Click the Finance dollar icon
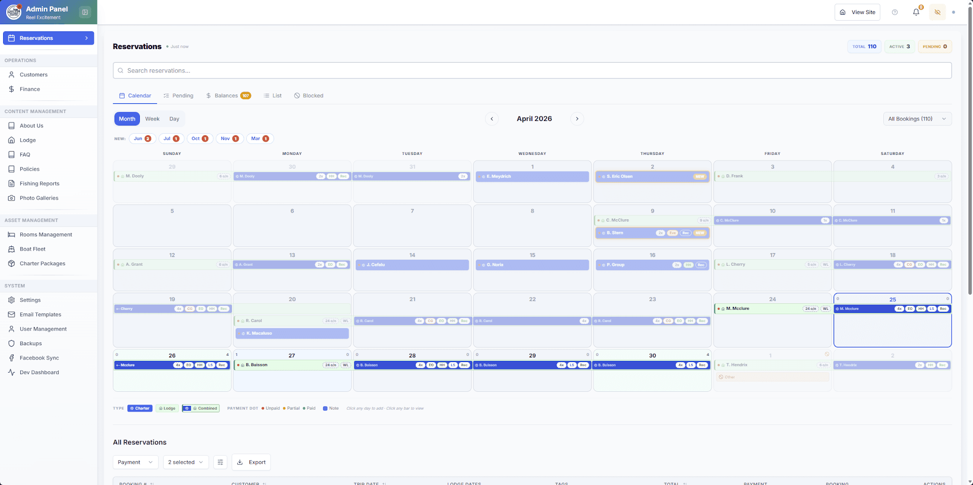 click(x=11, y=89)
